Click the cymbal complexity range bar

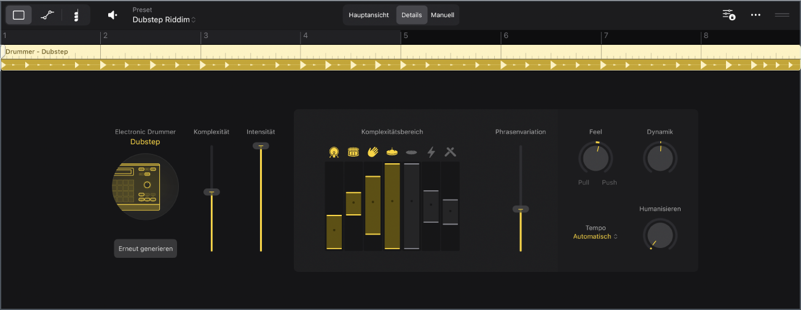point(411,206)
